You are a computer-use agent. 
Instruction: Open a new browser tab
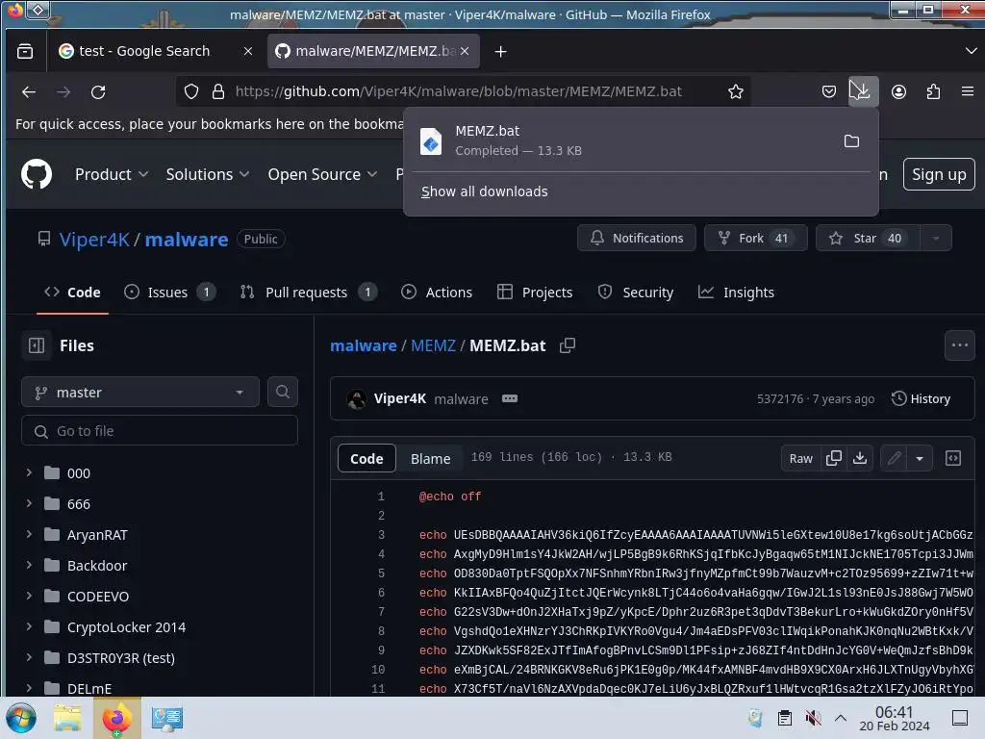500,52
